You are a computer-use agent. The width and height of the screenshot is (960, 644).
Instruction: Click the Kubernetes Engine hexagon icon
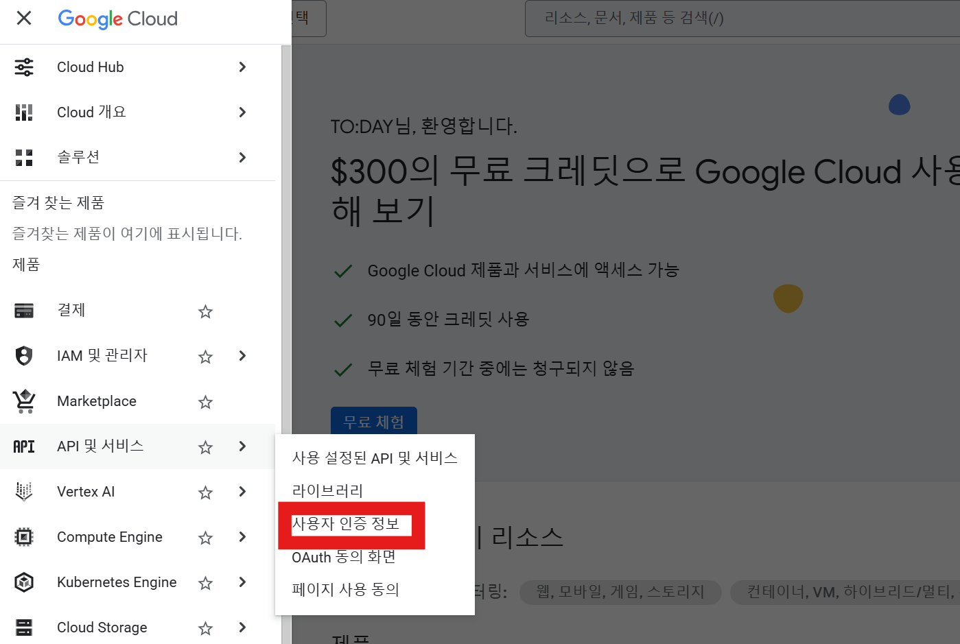[24, 582]
